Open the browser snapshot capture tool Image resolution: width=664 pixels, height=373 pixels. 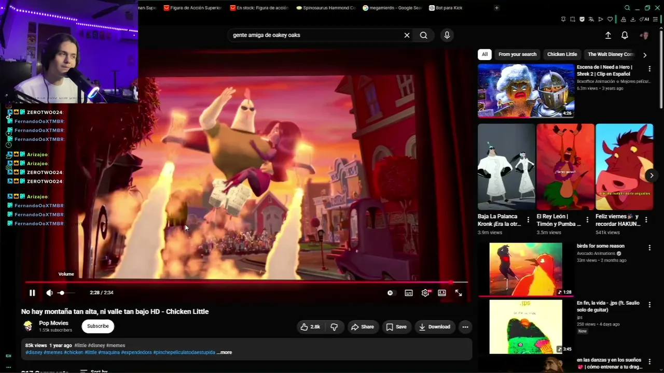[573, 19]
